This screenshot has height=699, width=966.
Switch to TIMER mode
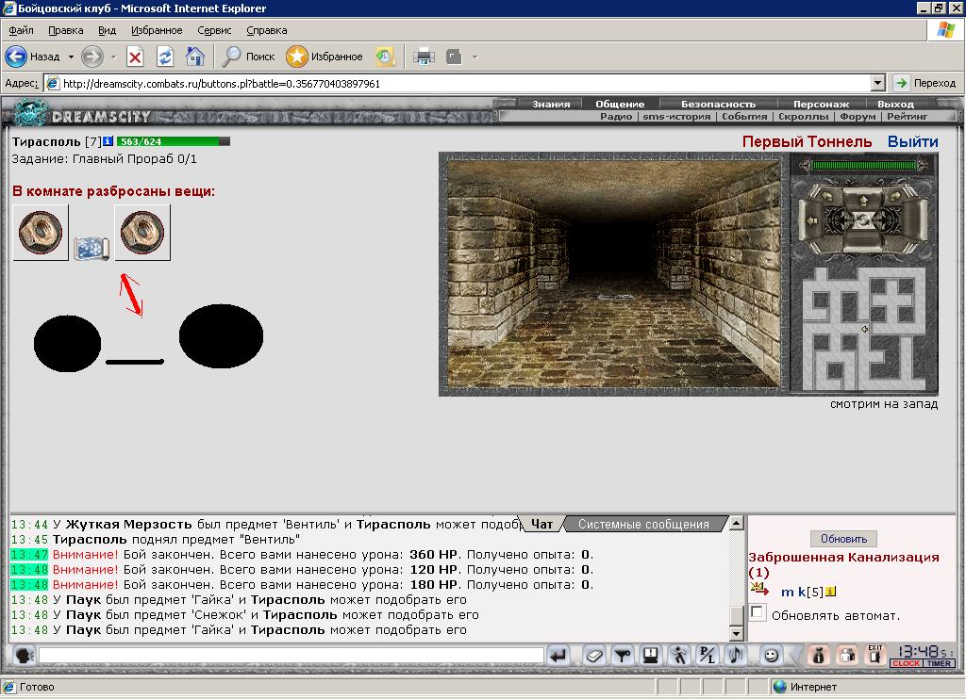click(x=939, y=663)
